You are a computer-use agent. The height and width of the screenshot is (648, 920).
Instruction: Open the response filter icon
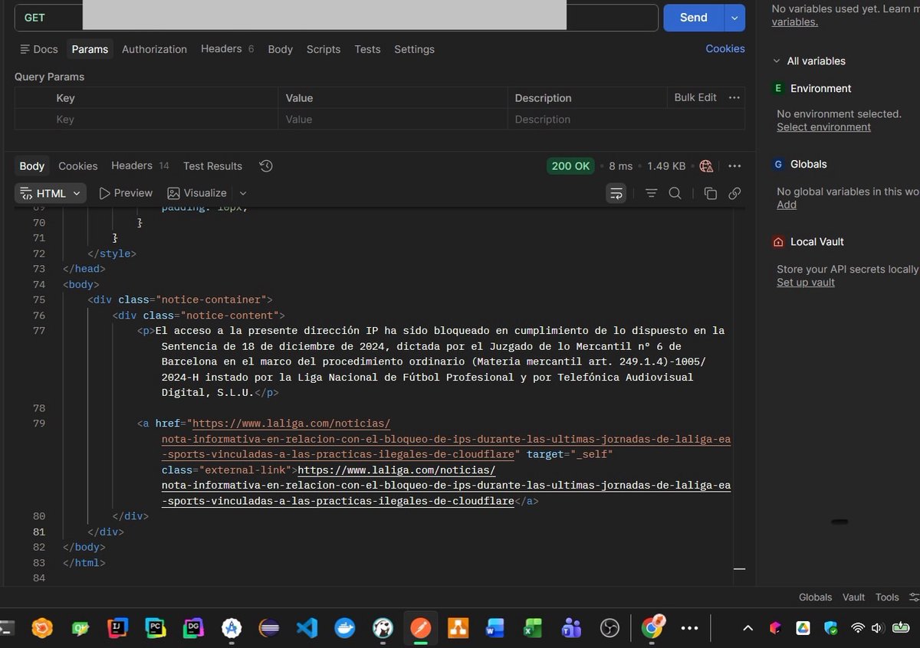coord(651,193)
